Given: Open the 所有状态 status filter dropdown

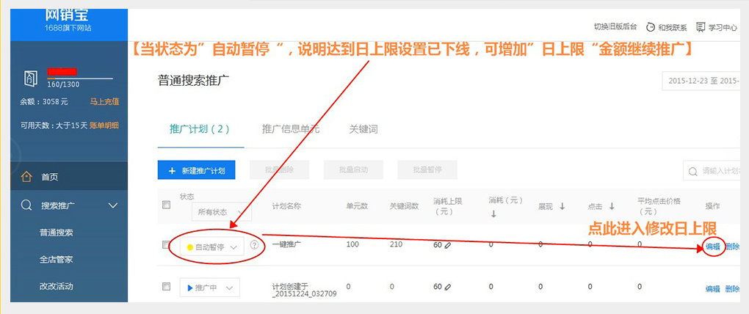Looking at the screenshot, I should tap(221, 212).
